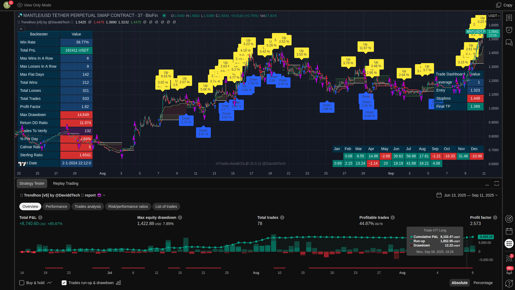Click the bar chart icon beside run-up & drawdown
The height and width of the screenshot is (290, 515).
pos(119,283)
